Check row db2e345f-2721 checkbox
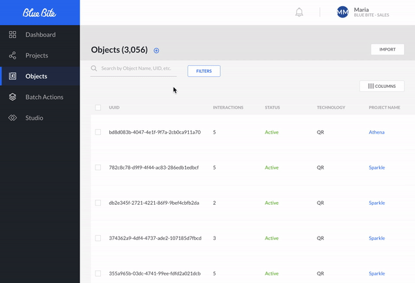 [98, 203]
